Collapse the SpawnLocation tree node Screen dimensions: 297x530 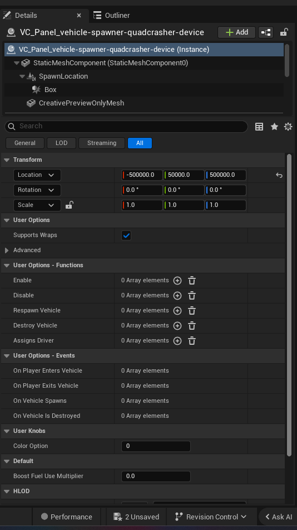tap(22, 77)
